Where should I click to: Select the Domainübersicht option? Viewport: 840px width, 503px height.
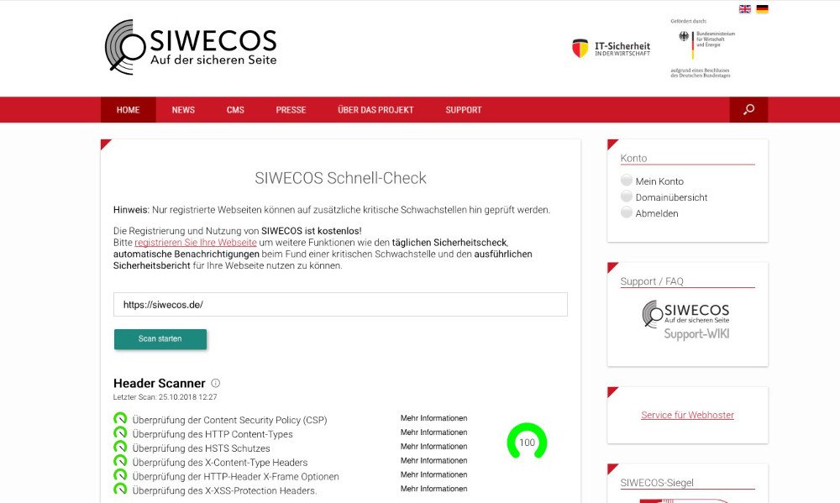click(x=670, y=197)
